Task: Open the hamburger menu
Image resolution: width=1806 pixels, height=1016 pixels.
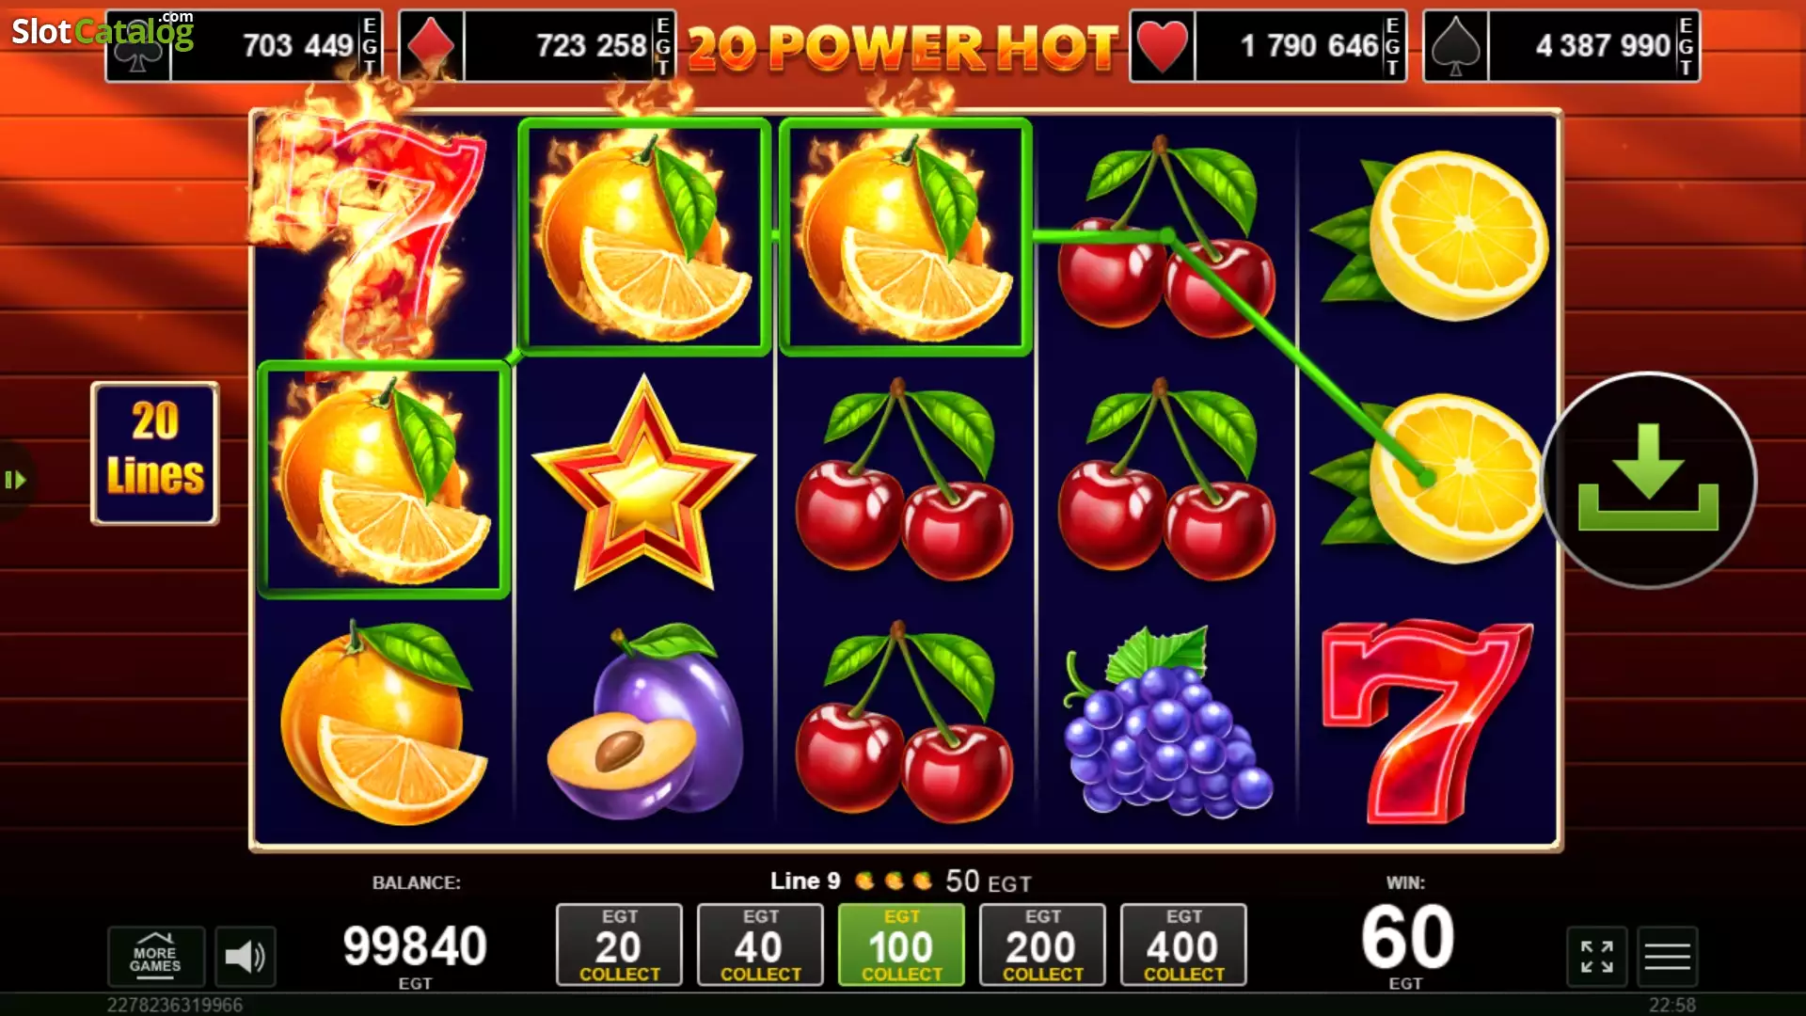Action: click(1667, 957)
